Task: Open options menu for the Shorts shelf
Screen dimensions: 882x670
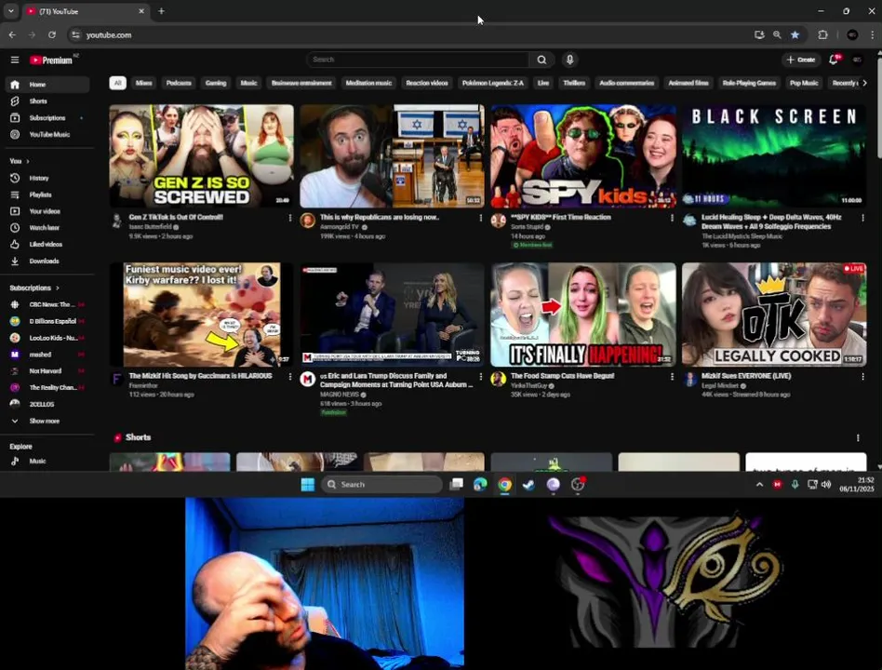Action: pyautogui.click(x=858, y=437)
